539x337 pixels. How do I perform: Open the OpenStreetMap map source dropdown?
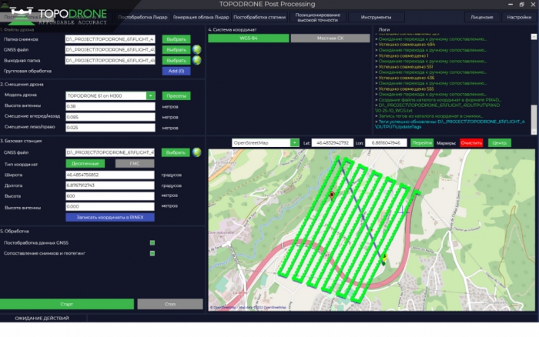tap(294, 142)
